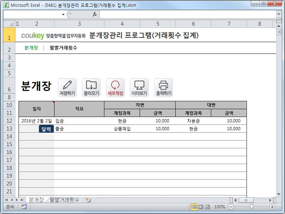The height and width of the screenshot is (214, 285).
Task: Click the insert new worksheet tab icon
Action: (88, 200)
